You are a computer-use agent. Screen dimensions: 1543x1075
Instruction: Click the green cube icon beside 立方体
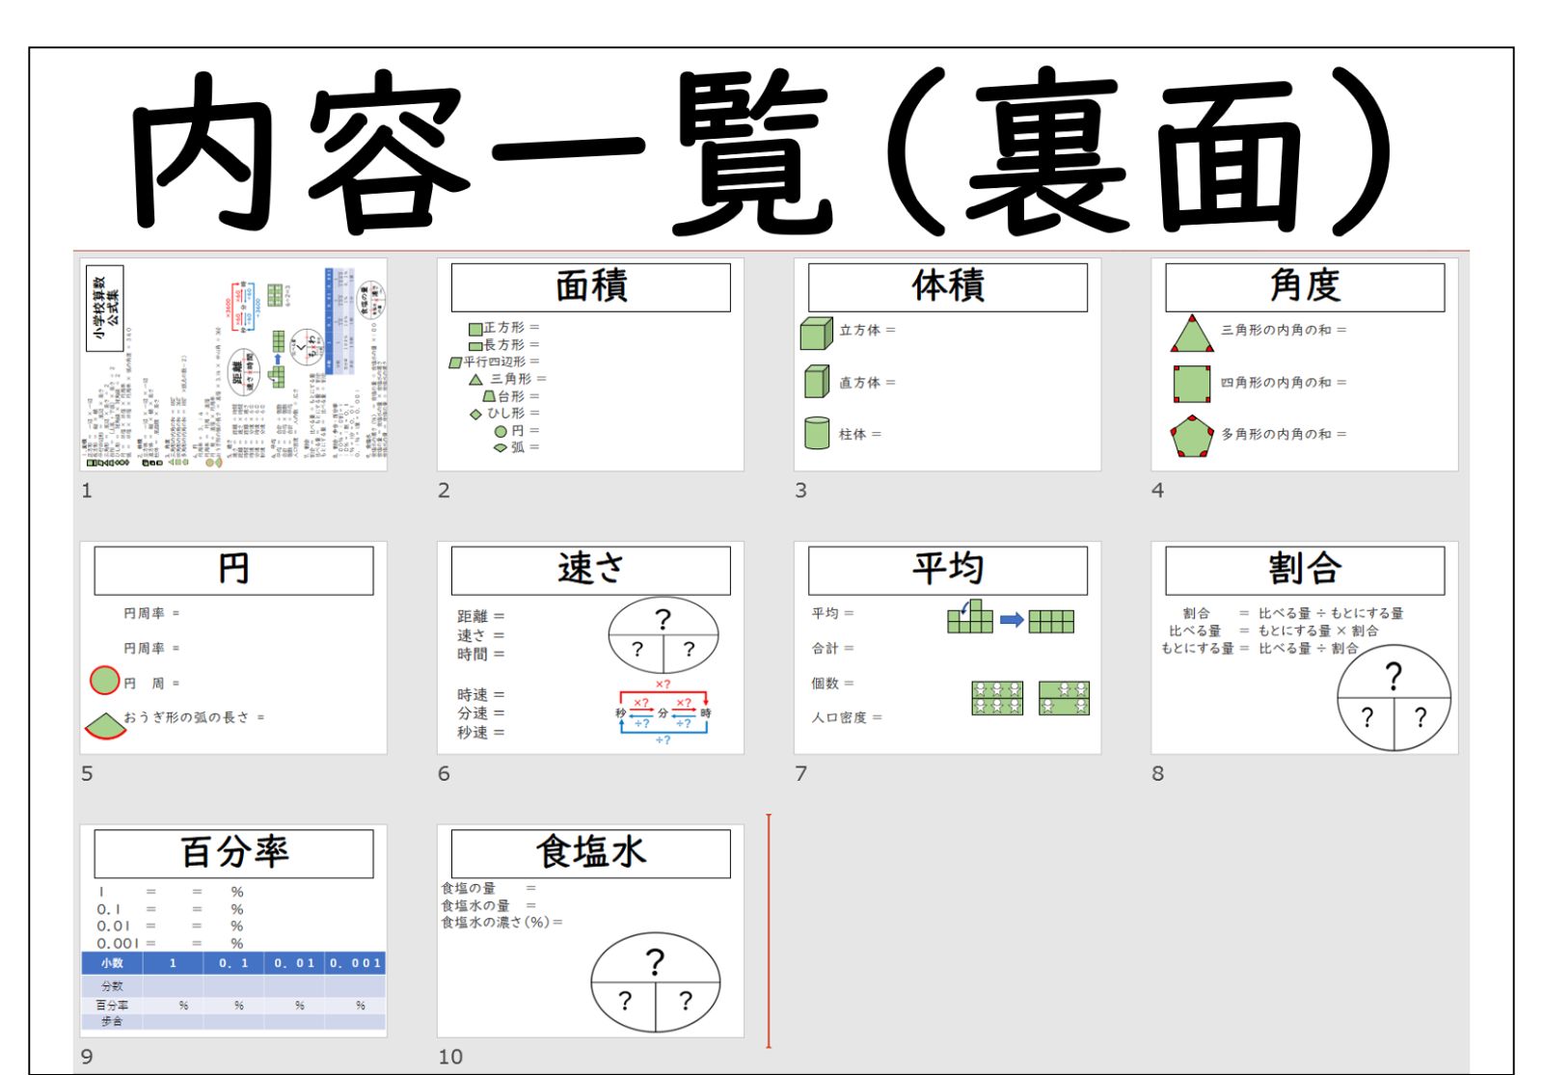(816, 333)
